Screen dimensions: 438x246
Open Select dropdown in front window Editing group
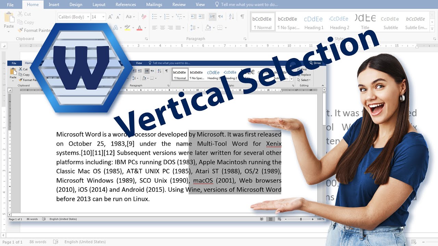(x=305, y=80)
